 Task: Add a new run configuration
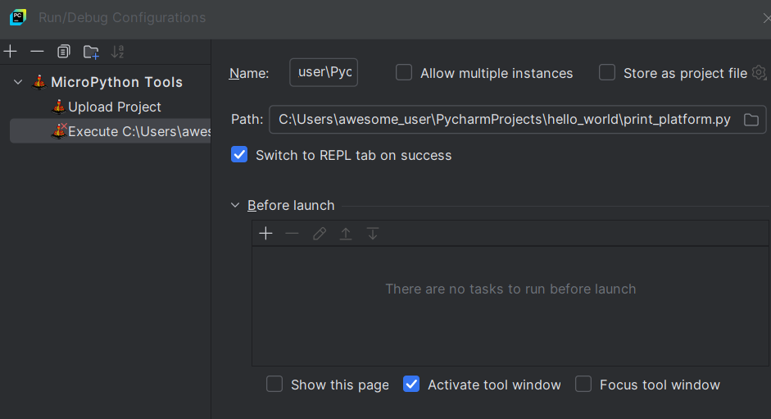[11, 52]
